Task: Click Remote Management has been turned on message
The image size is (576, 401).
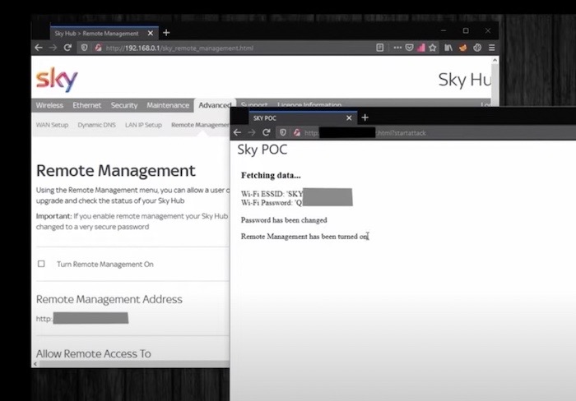Action: 304,237
